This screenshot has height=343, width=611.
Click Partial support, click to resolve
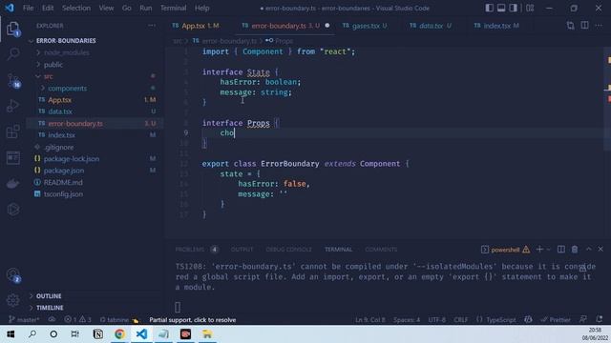[193, 320]
